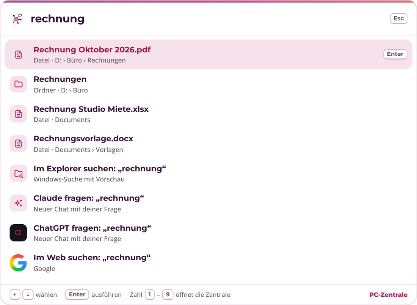Choose Im Explorer suchen: „rechnung“
Screen dimensions: 417x305
(208, 174)
